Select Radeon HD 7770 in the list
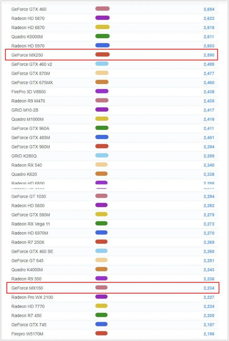 pos(28,306)
